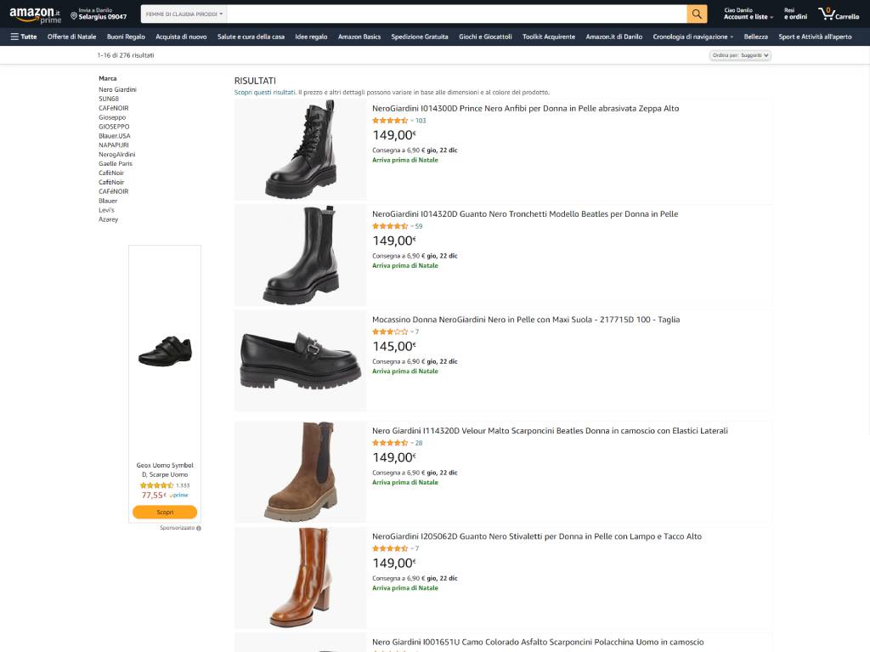Click the orange search magnifier button
Screen dimensions: 870x652
[697, 14]
